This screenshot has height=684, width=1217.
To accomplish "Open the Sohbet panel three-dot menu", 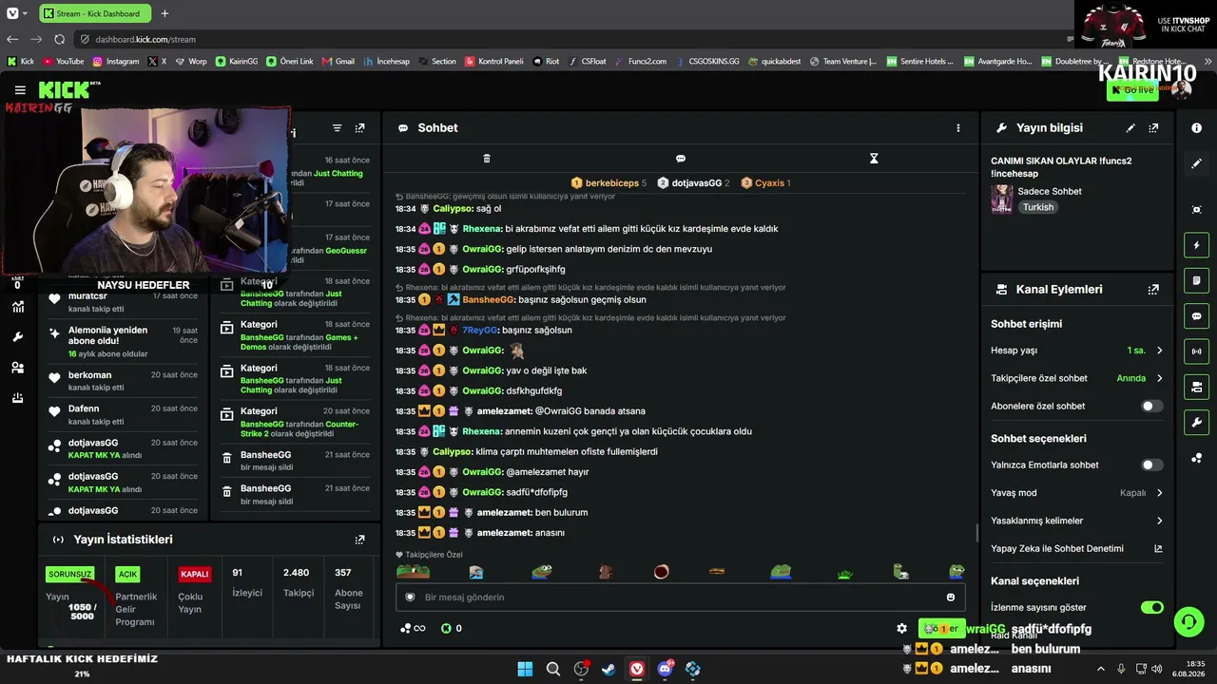I will [x=957, y=128].
